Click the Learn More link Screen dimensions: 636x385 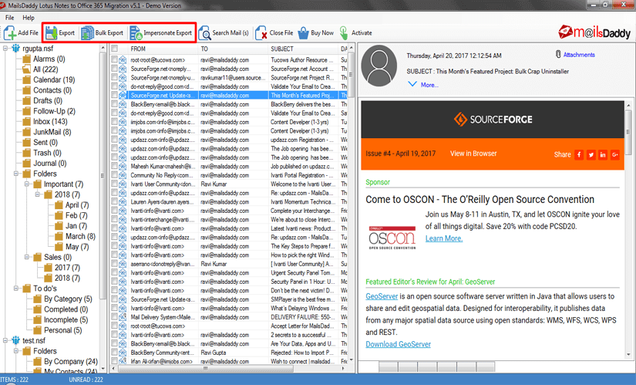click(x=444, y=239)
